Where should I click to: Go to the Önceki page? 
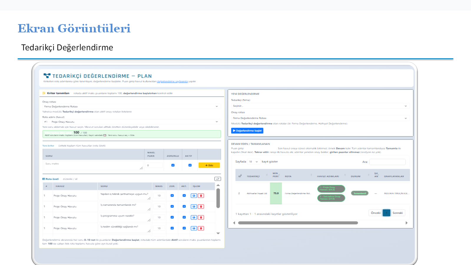(376, 213)
